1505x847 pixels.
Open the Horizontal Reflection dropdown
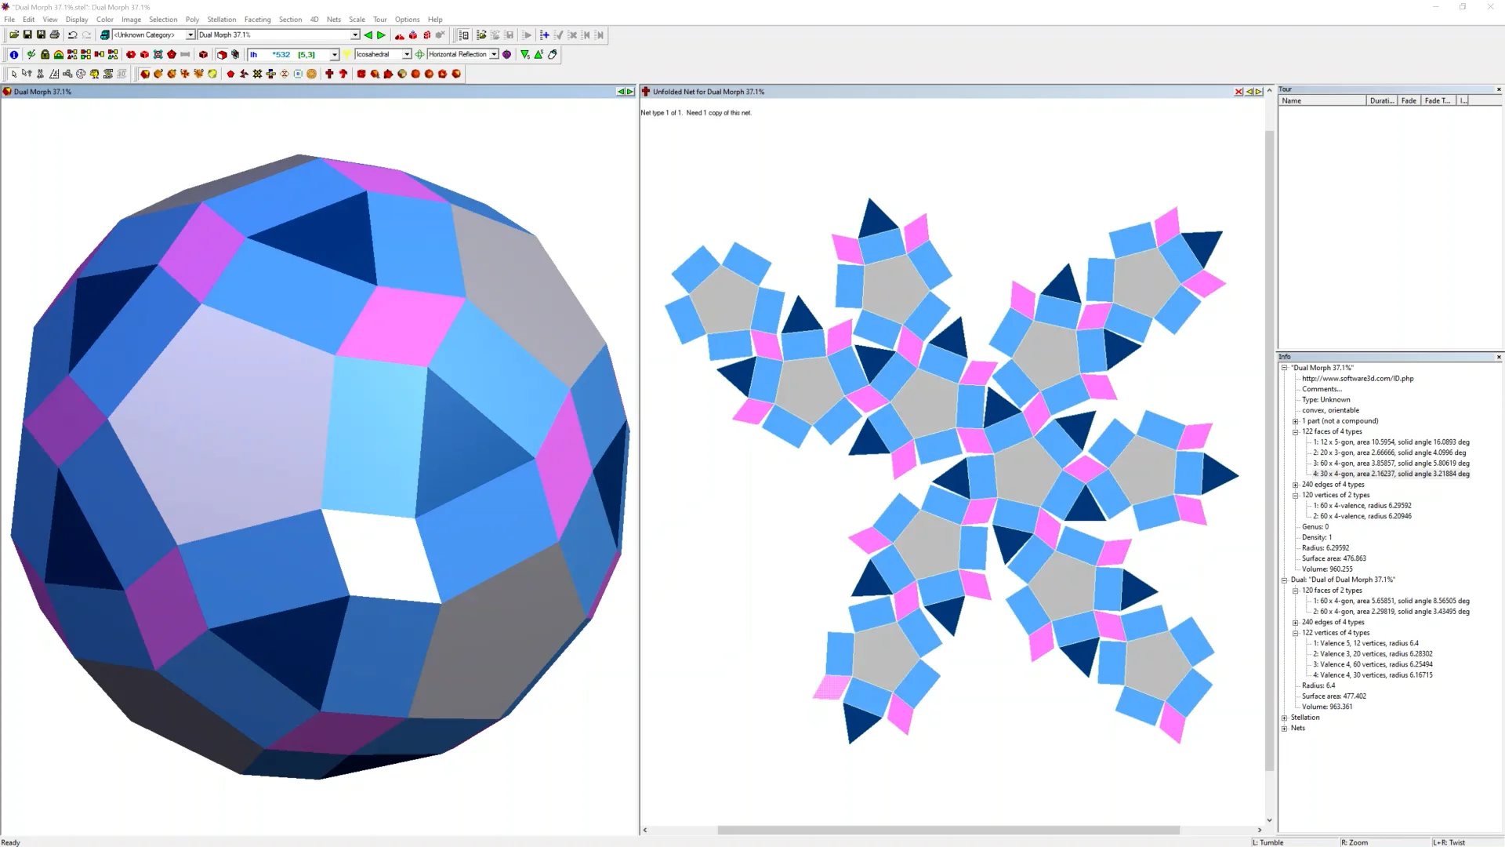tap(494, 55)
